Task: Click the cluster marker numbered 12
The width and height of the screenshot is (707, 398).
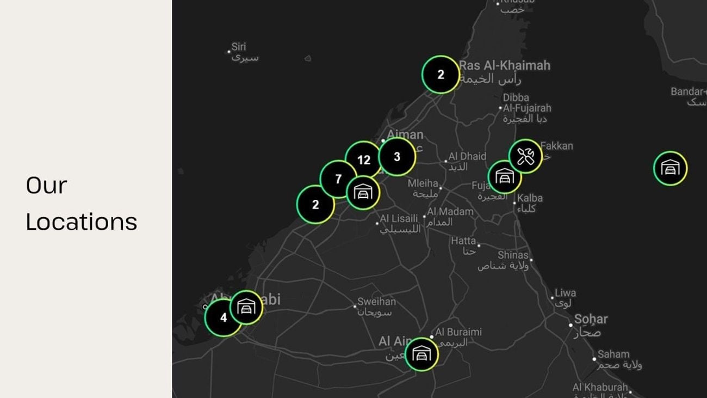Action: pos(363,160)
